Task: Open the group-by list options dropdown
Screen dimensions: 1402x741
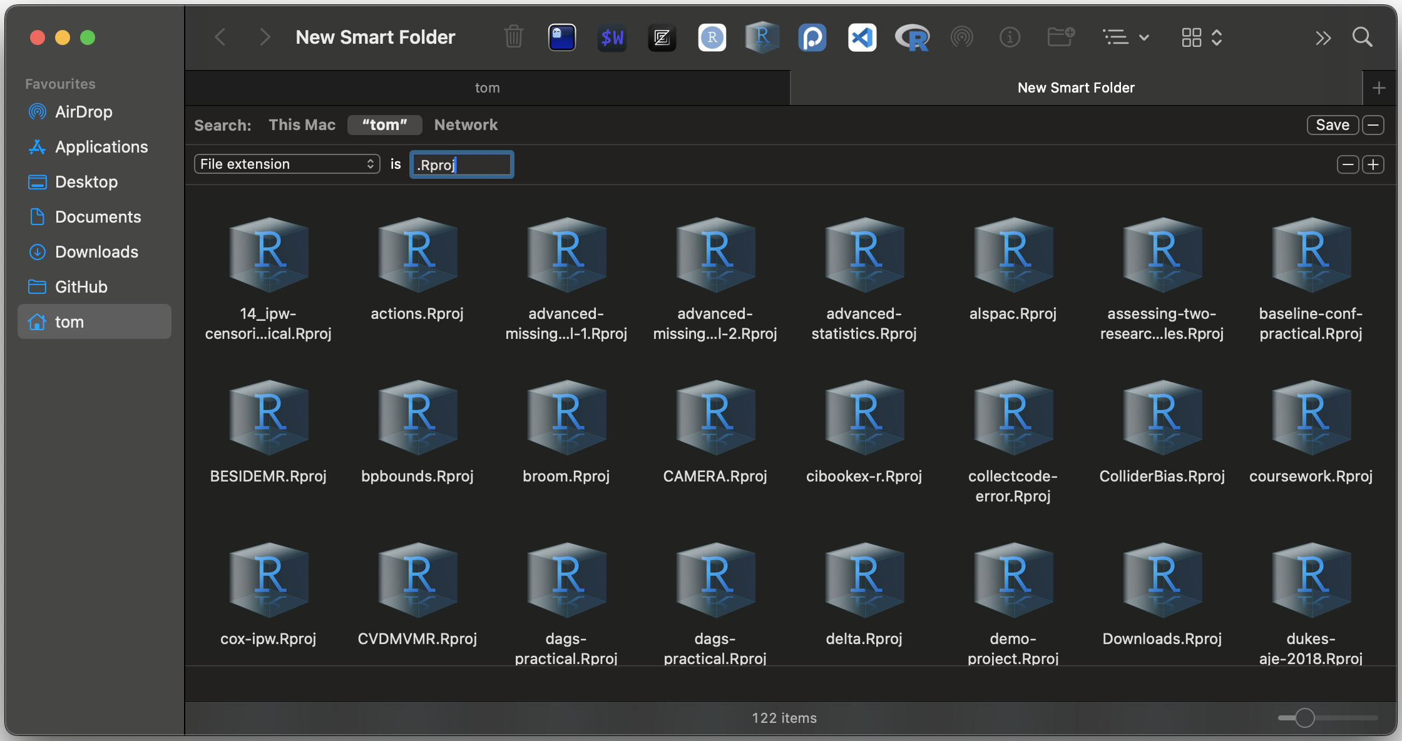Action: coord(1125,38)
